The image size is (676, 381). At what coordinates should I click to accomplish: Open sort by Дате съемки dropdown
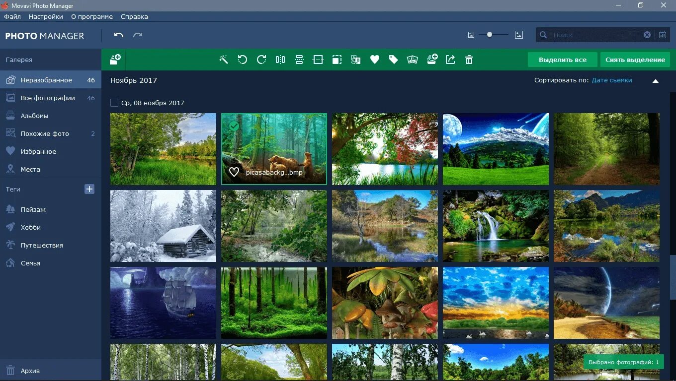(612, 80)
